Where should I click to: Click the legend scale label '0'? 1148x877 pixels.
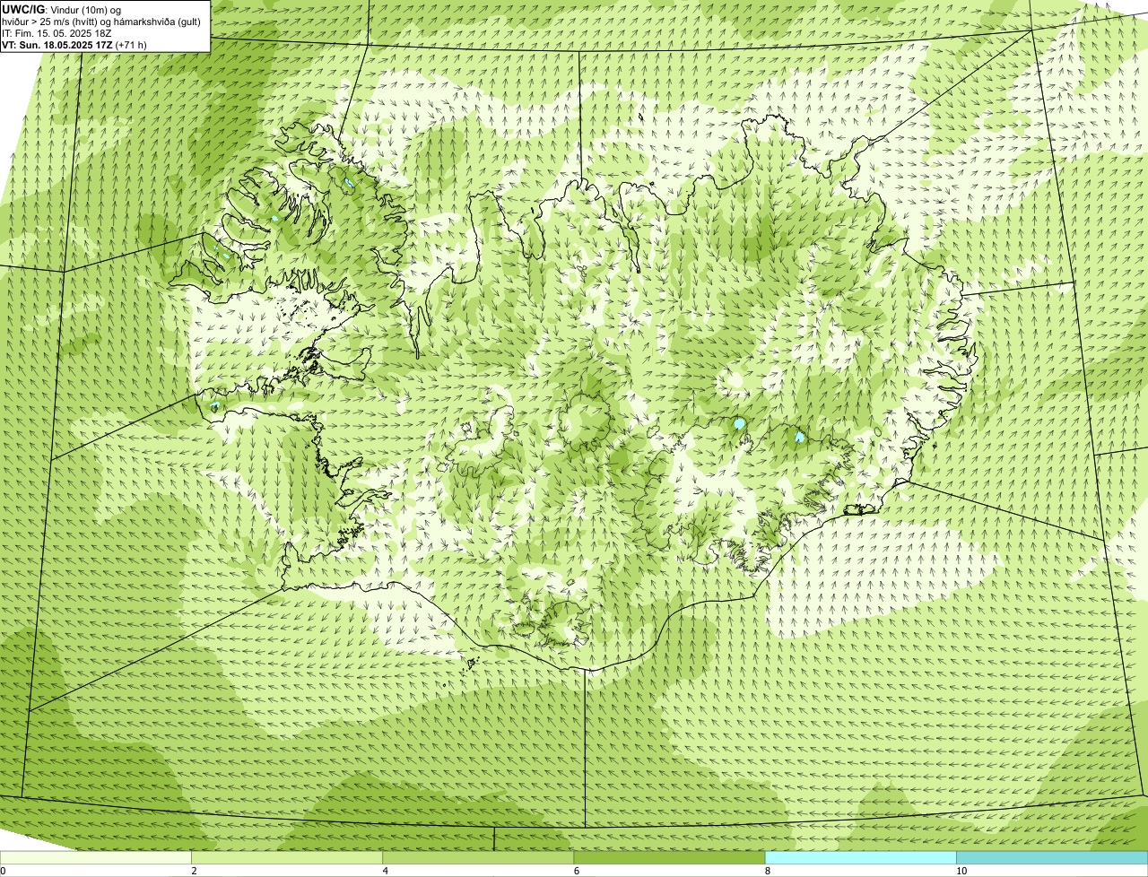(4, 871)
